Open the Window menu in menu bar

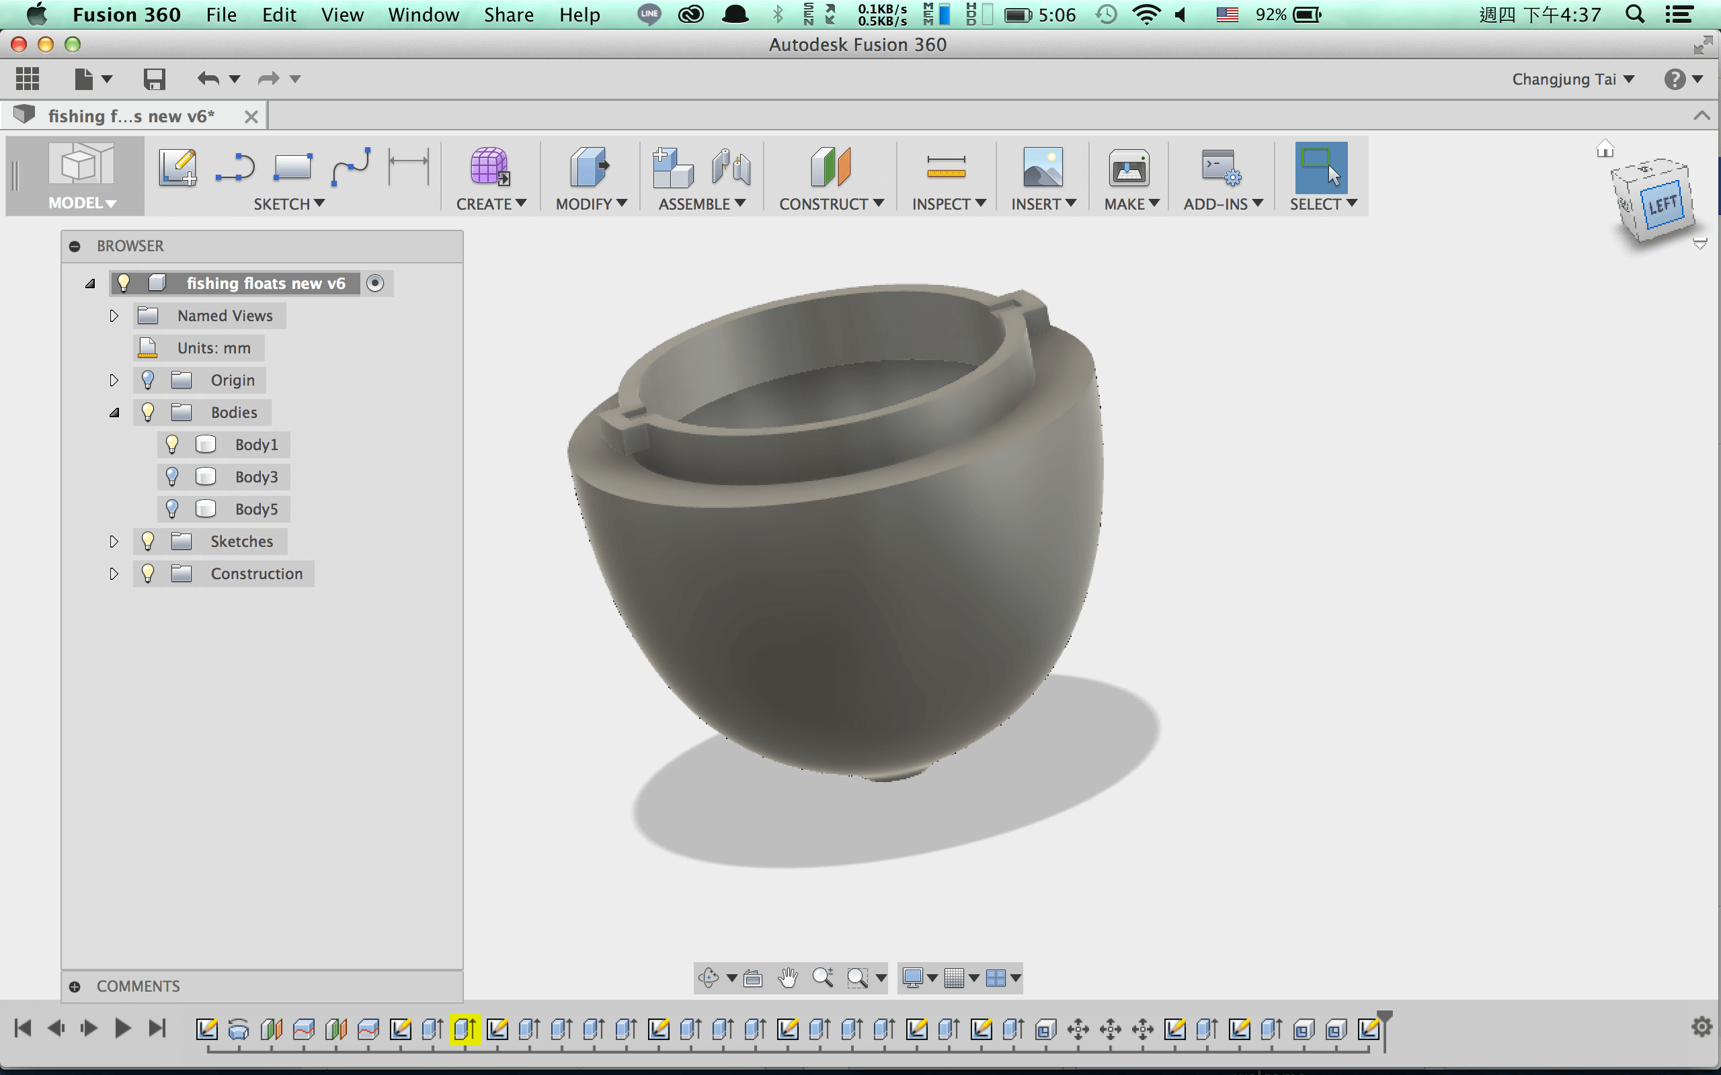pyautogui.click(x=423, y=15)
